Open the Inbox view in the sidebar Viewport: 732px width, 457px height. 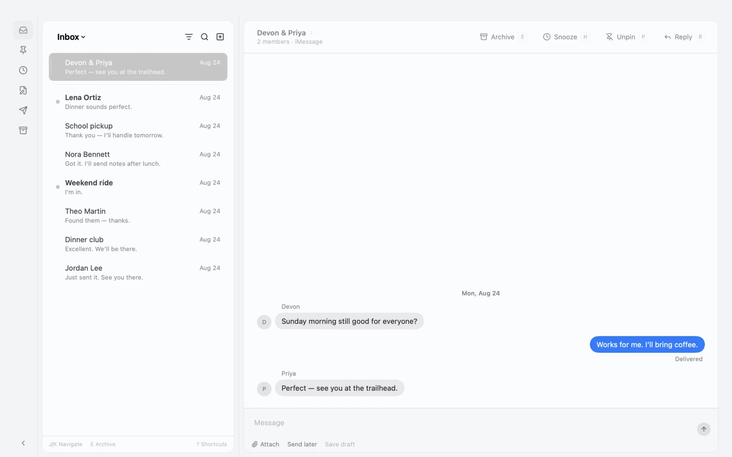(x=23, y=30)
